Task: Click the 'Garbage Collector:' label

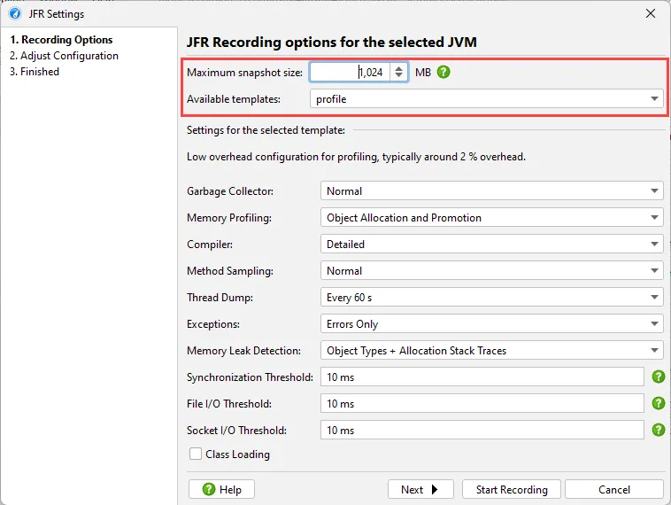Action: tap(230, 191)
